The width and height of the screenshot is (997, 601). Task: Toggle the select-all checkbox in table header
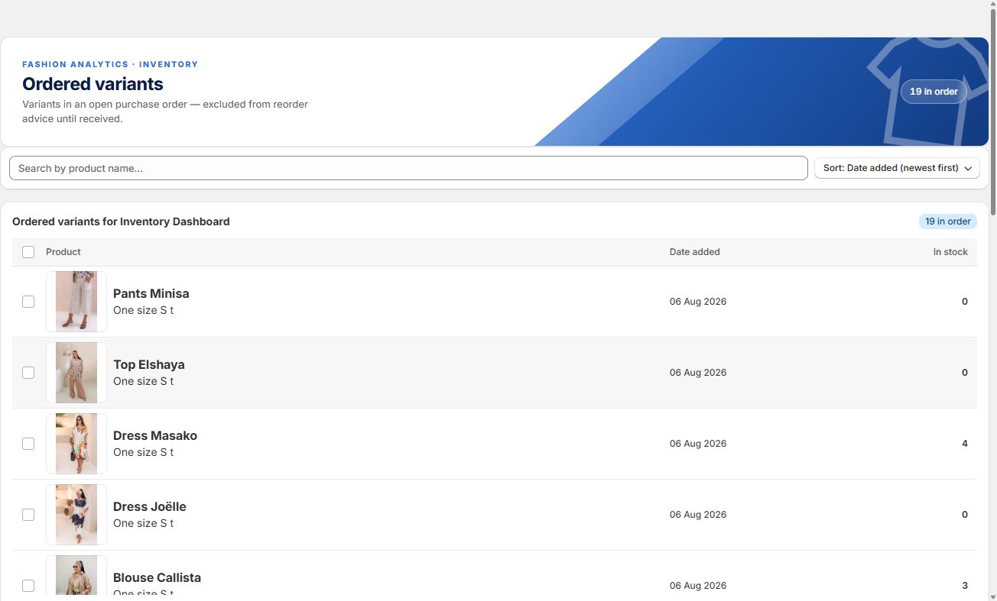point(28,252)
